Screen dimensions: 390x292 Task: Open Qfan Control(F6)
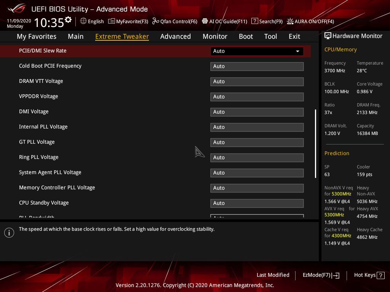(x=174, y=21)
